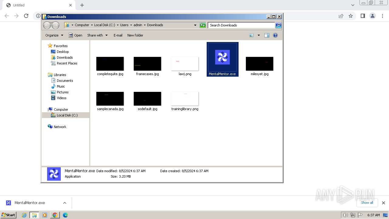This screenshot has height=219, width=389.
Task: Click Chrome share page icon
Action: pyautogui.click(x=341, y=16)
